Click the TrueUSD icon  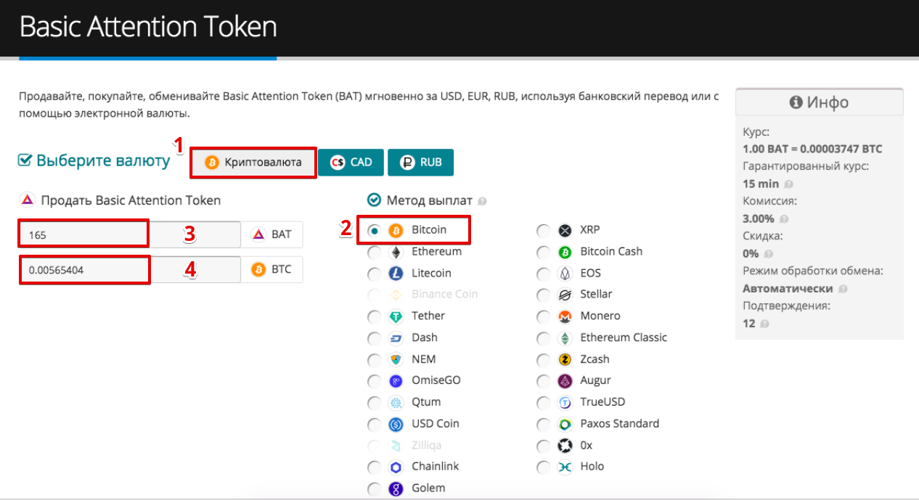tap(565, 403)
